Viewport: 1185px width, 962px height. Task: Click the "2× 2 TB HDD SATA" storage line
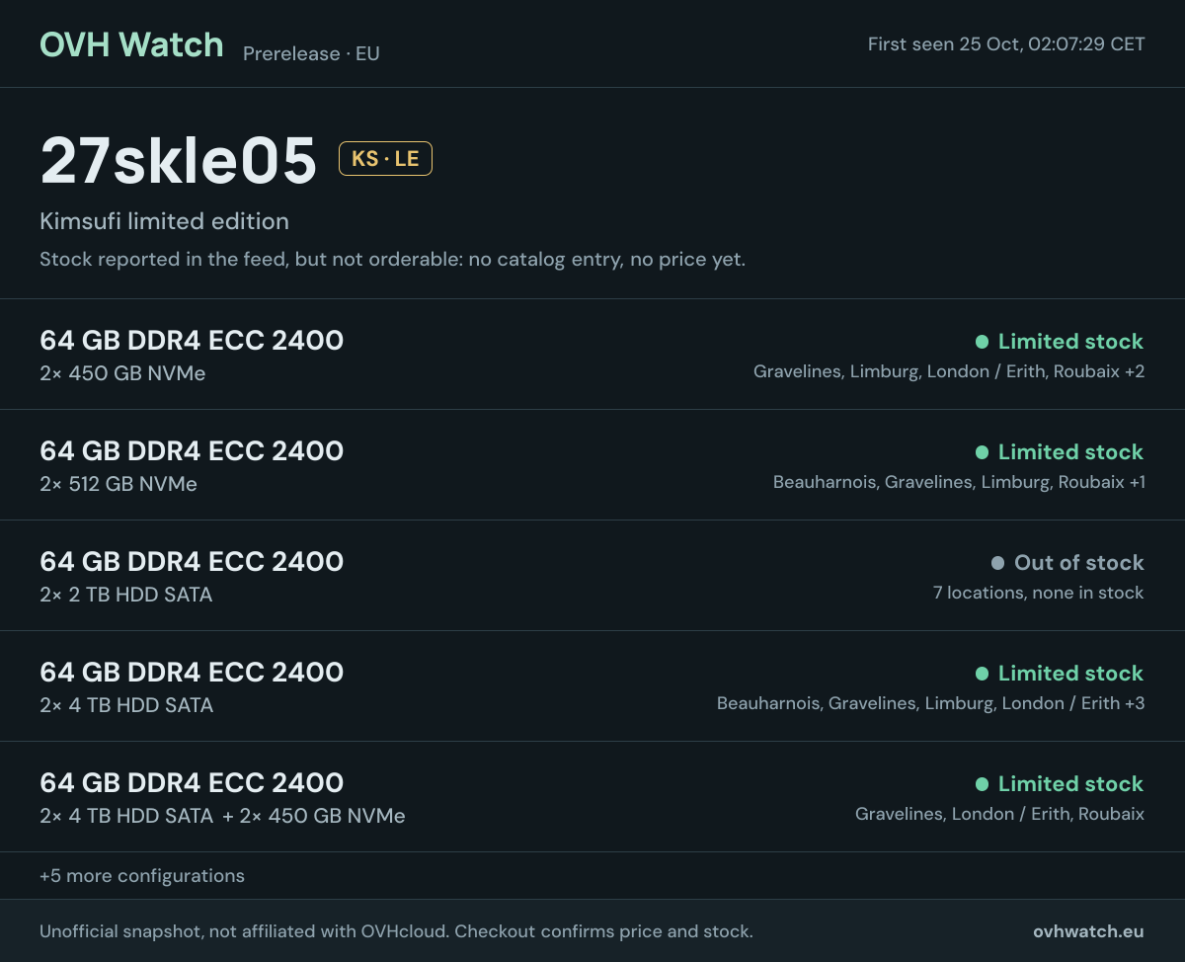(125, 595)
